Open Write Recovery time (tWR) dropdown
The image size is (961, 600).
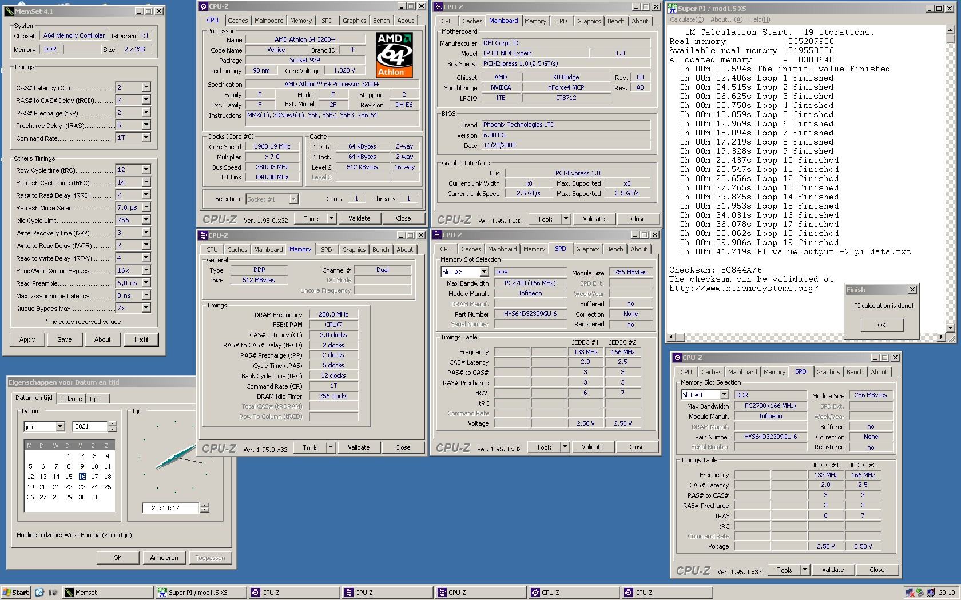(x=146, y=233)
